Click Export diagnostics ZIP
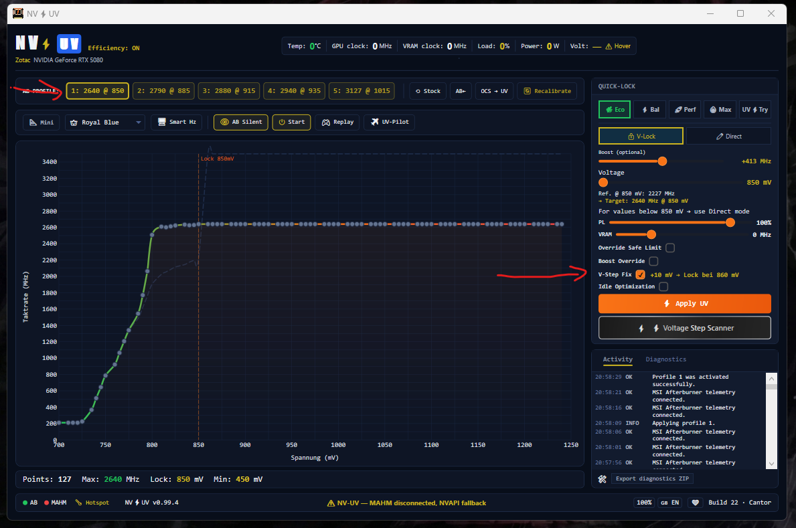The width and height of the screenshot is (796, 528). pyautogui.click(x=652, y=478)
